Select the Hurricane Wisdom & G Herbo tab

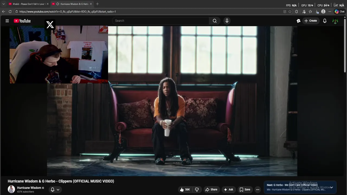(72, 4)
